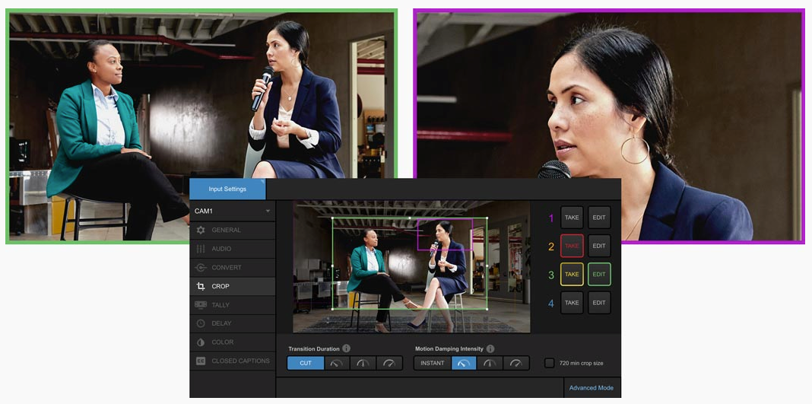The height and width of the screenshot is (404, 812).
Task: Select CUT transition duration
Action: [x=306, y=363]
